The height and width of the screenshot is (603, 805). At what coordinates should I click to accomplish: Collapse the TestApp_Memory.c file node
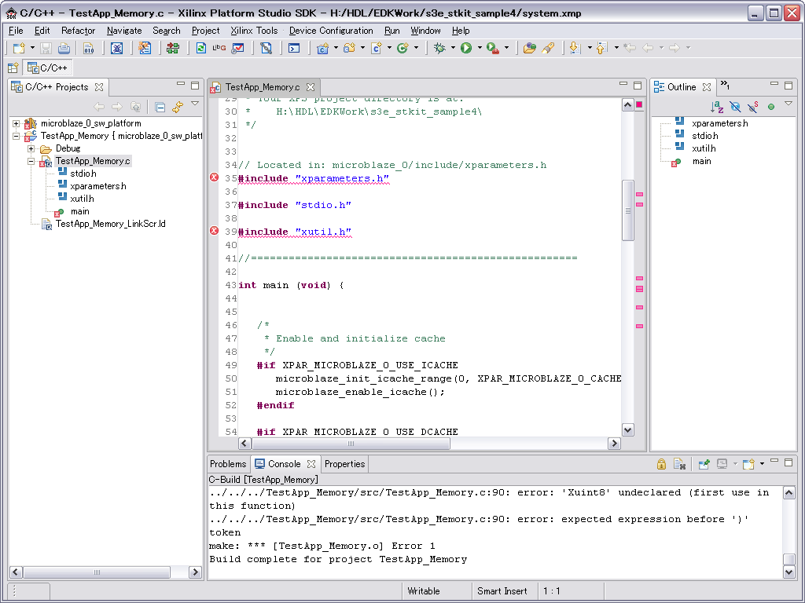click(x=31, y=161)
